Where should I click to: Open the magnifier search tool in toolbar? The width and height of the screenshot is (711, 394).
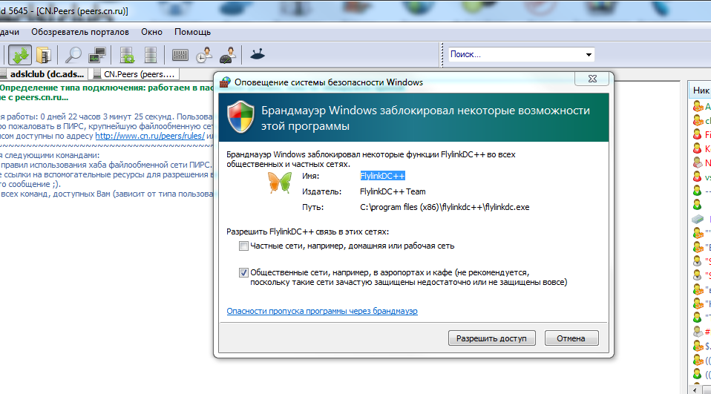pyautogui.click(x=73, y=56)
